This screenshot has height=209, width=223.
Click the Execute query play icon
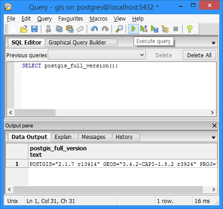[134, 29]
